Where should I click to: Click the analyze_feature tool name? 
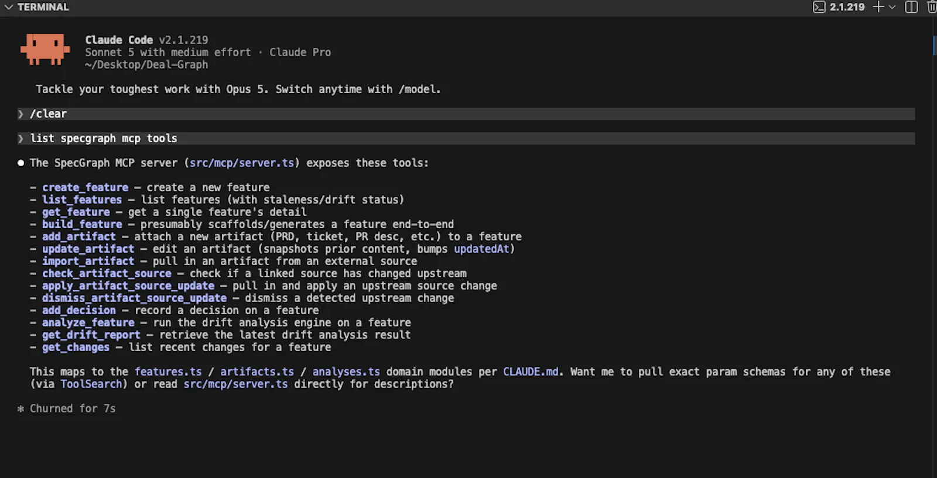coord(88,322)
